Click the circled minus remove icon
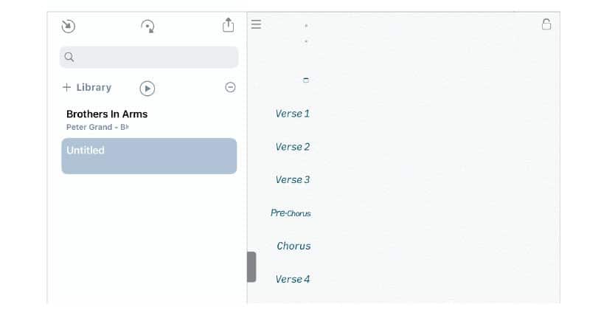The width and height of the screenshot is (601, 321). (x=230, y=87)
